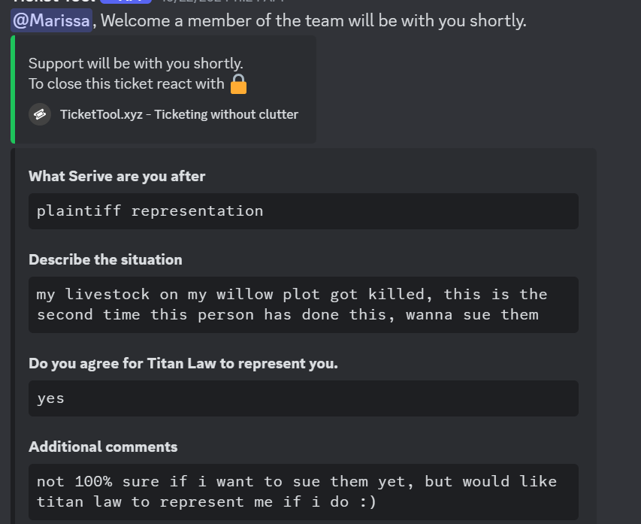
Task: Click the "Additional comments" heading
Action: [x=103, y=447]
